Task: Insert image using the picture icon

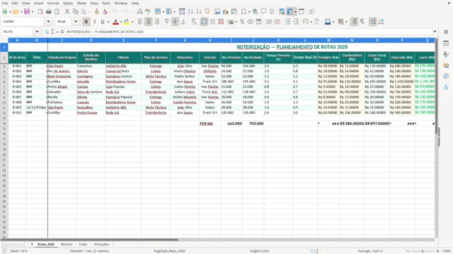Action: coord(217,11)
